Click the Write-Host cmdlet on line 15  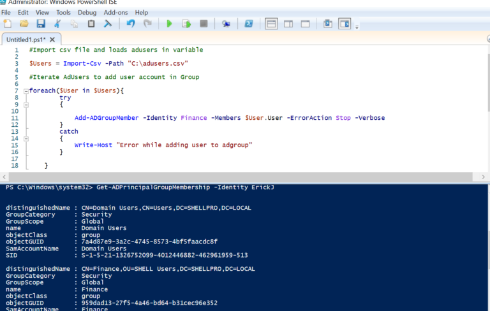click(x=93, y=145)
